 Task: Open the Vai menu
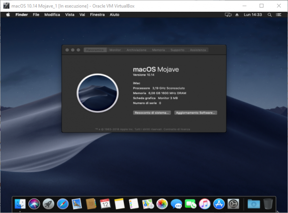coord(82,15)
